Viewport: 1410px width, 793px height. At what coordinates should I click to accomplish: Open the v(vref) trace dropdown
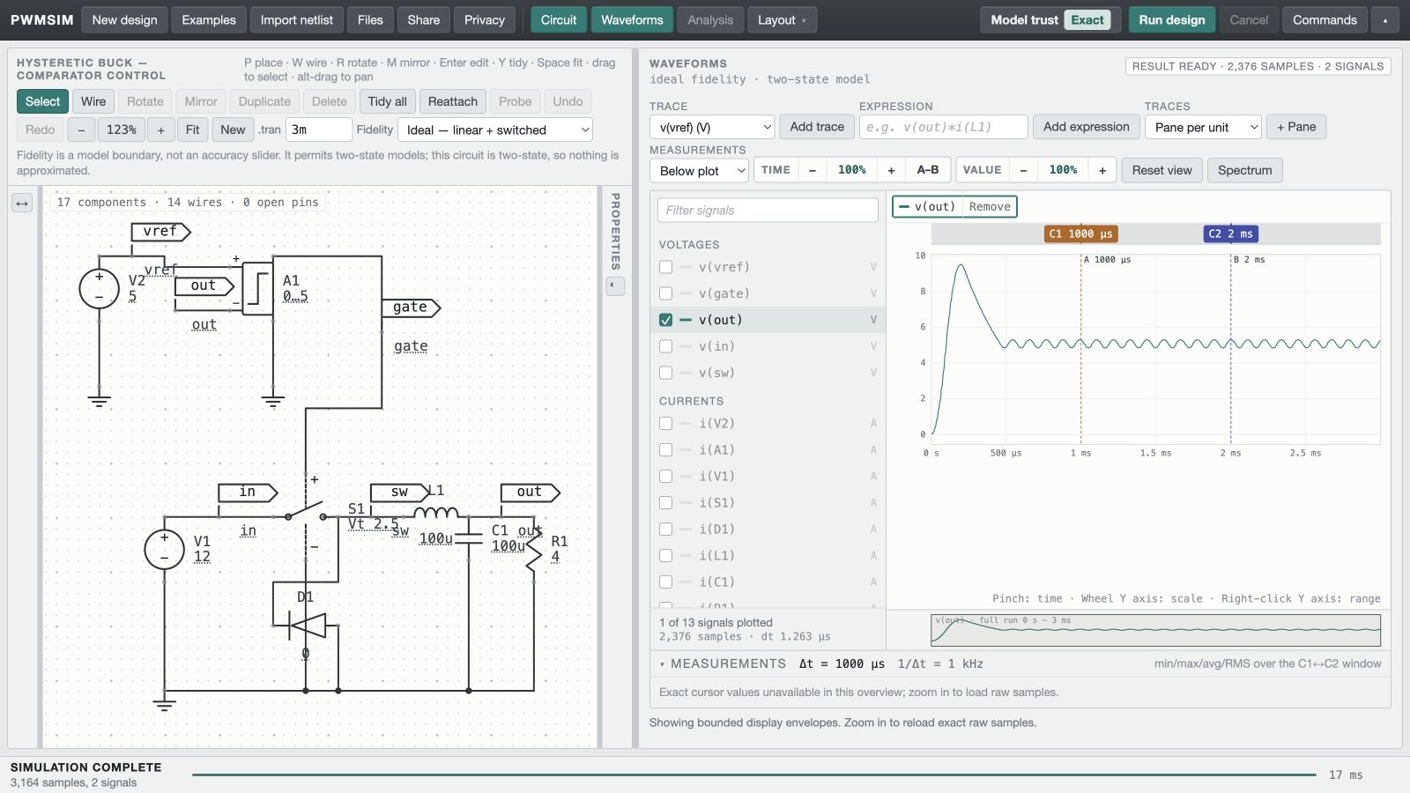click(x=712, y=127)
